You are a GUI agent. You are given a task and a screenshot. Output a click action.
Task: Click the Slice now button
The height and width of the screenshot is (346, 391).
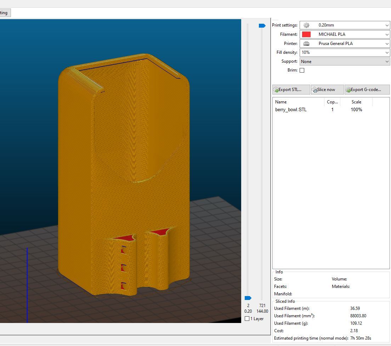pos(327,90)
